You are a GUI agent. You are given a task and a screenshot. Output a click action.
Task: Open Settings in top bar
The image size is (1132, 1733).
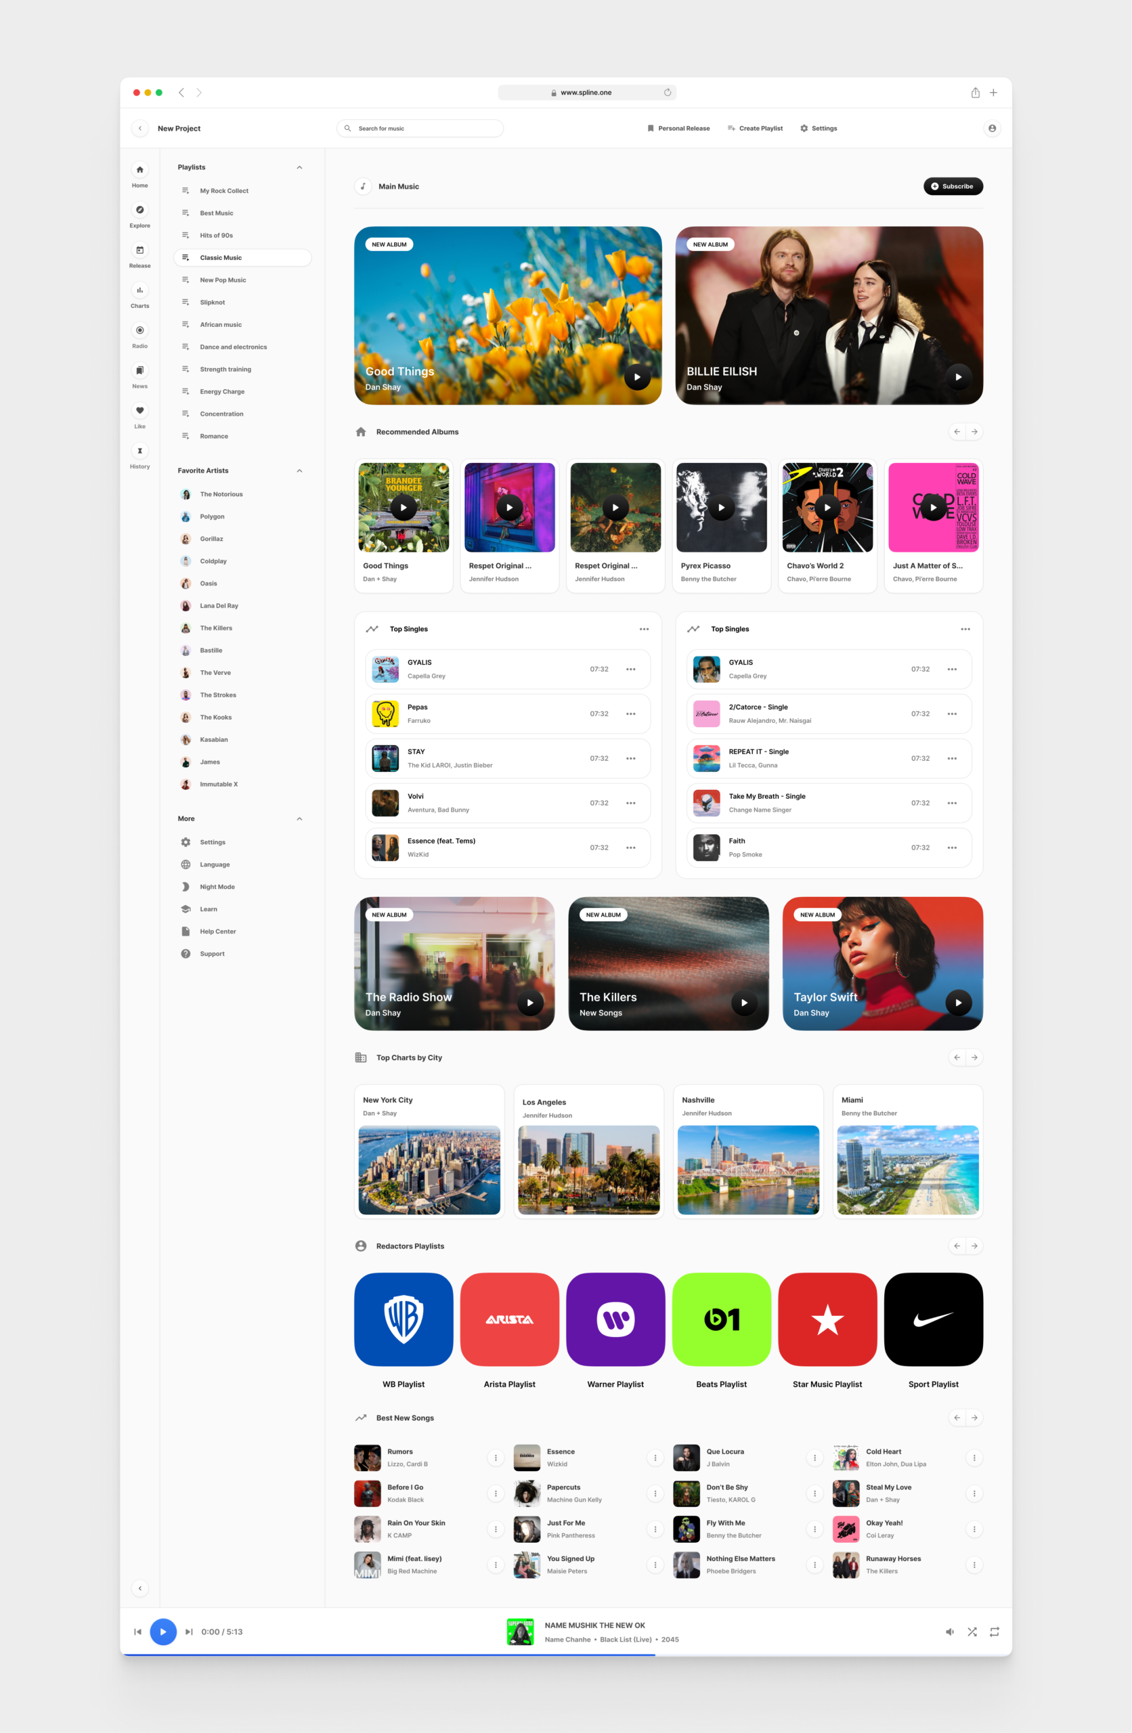pyautogui.click(x=819, y=128)
